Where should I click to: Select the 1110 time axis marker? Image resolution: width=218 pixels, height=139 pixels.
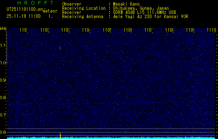click(x=211, y=31)
